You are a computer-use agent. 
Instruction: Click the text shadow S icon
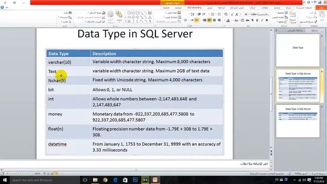point(252,20)
